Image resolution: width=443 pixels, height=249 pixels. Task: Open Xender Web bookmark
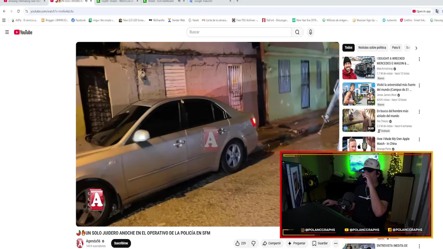(176, 20)
